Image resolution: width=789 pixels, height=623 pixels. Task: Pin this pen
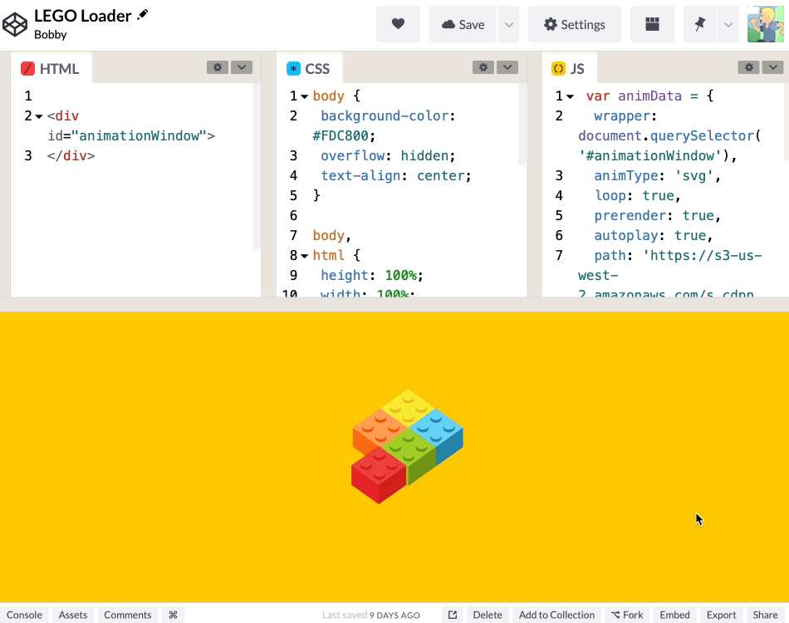(x=699, y=24)
